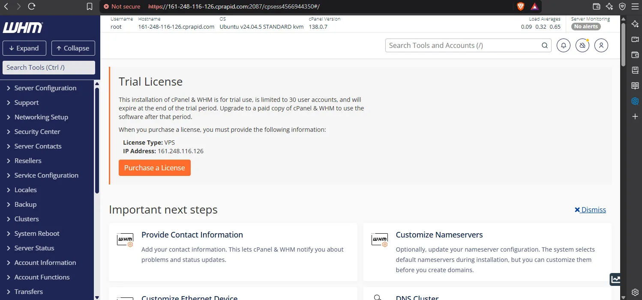The height and width of the screenshot is (300, 642).
Task: Bookmark this page
Action: (x=89, y=6)
